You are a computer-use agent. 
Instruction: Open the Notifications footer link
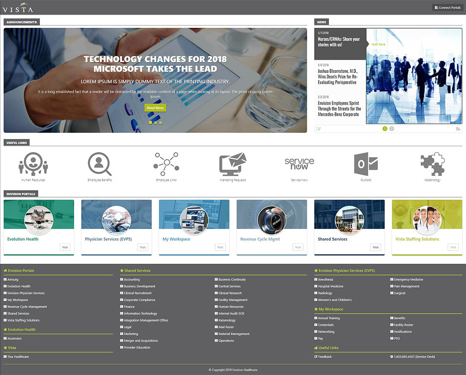403,332
